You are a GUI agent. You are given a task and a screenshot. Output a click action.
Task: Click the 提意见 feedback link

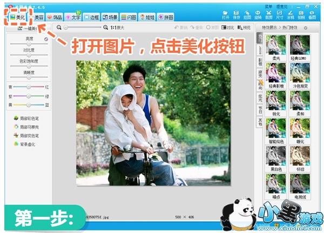pyautogui.click(x=282, y=7)
